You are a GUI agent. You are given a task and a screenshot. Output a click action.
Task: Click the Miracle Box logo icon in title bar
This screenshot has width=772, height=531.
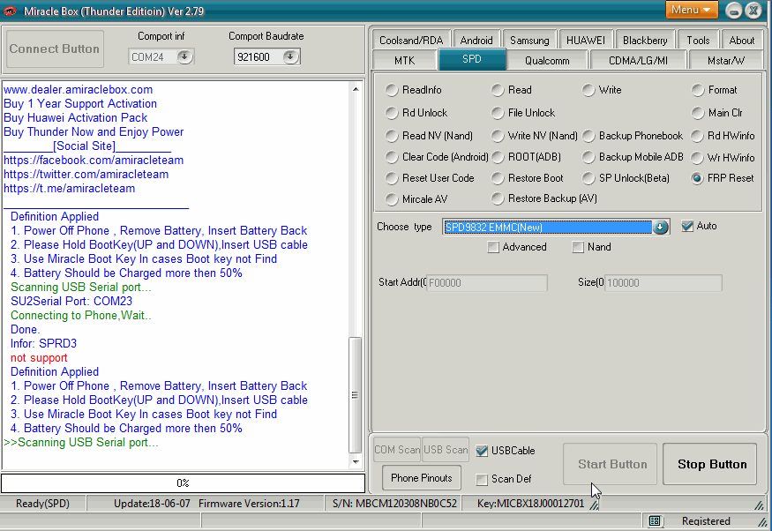click(10, 11)
